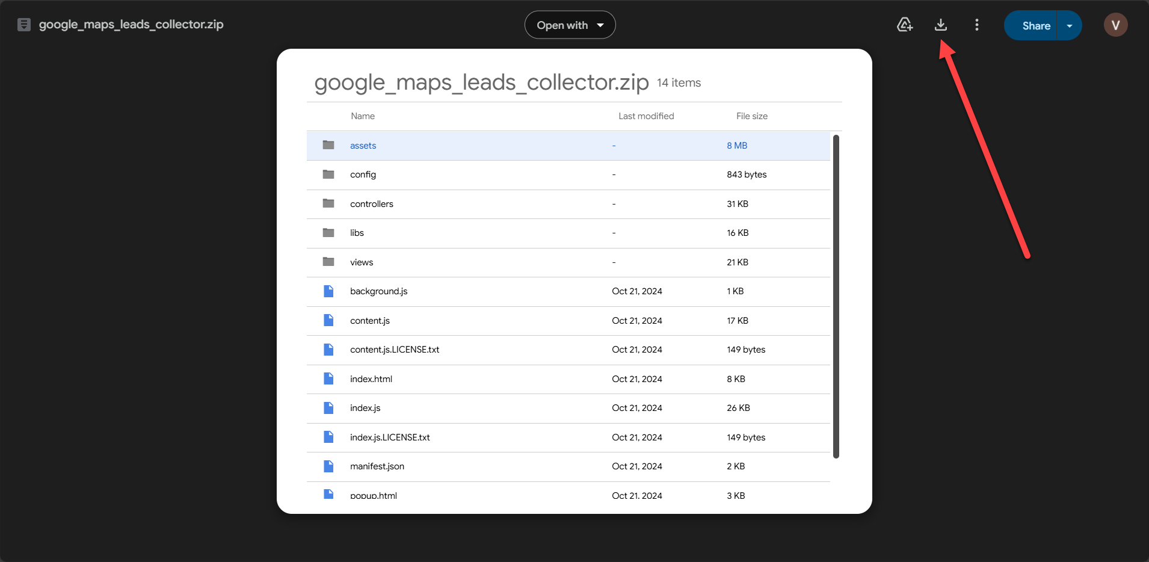Open the three-dot more actions menu

(x=976, y=25)
